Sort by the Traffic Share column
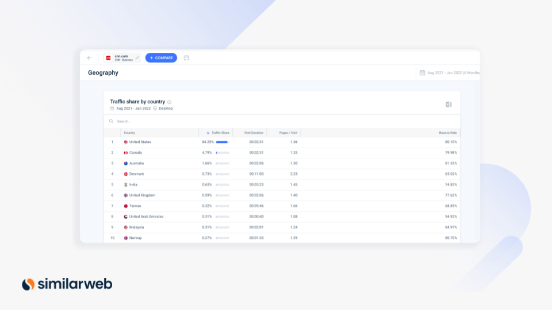Viewport: 552px width, 310px height. [x=218, y=133]
